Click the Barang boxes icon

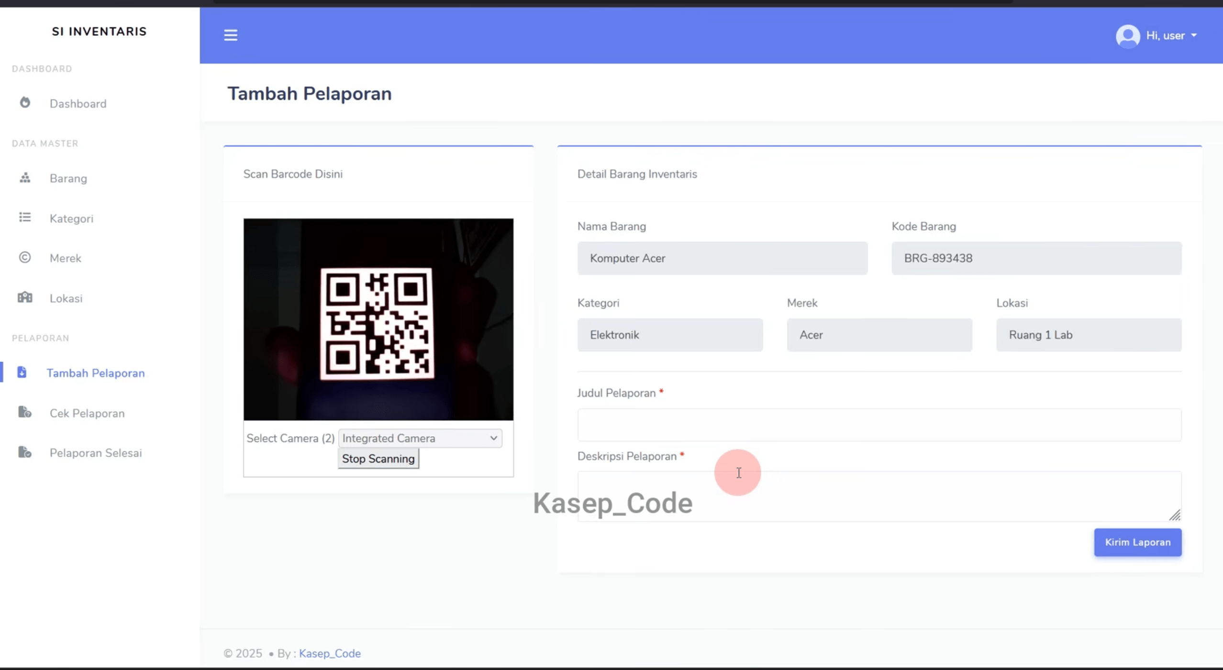[x=25, y=178]
